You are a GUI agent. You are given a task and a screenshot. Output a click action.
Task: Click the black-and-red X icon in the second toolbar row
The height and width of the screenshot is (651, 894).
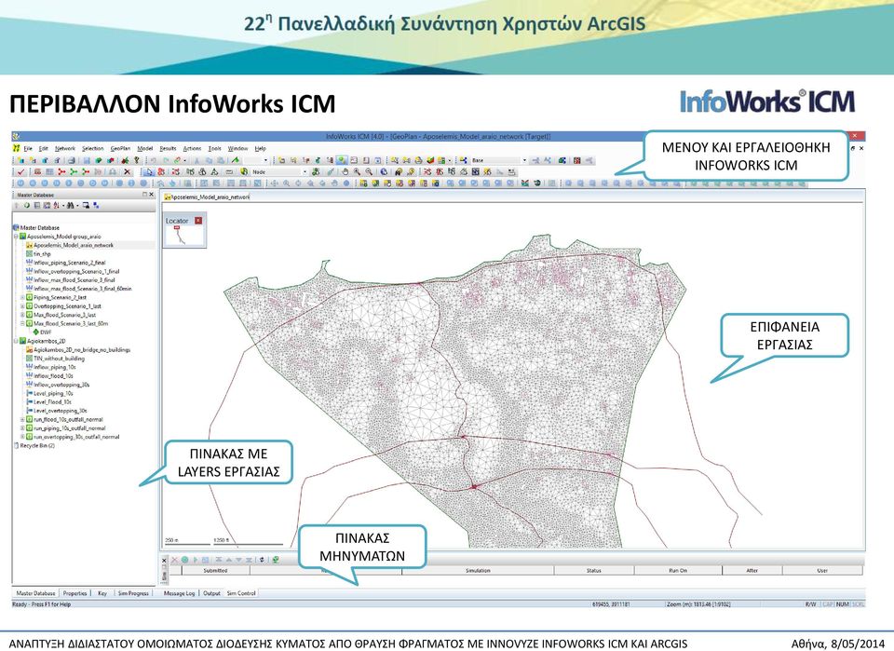(x=128, y=171)
